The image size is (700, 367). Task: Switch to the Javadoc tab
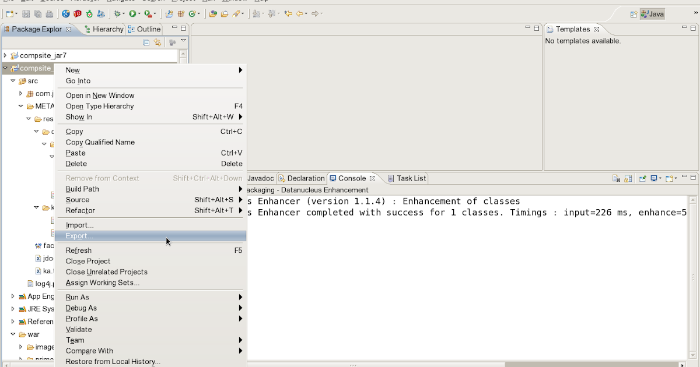260,178
